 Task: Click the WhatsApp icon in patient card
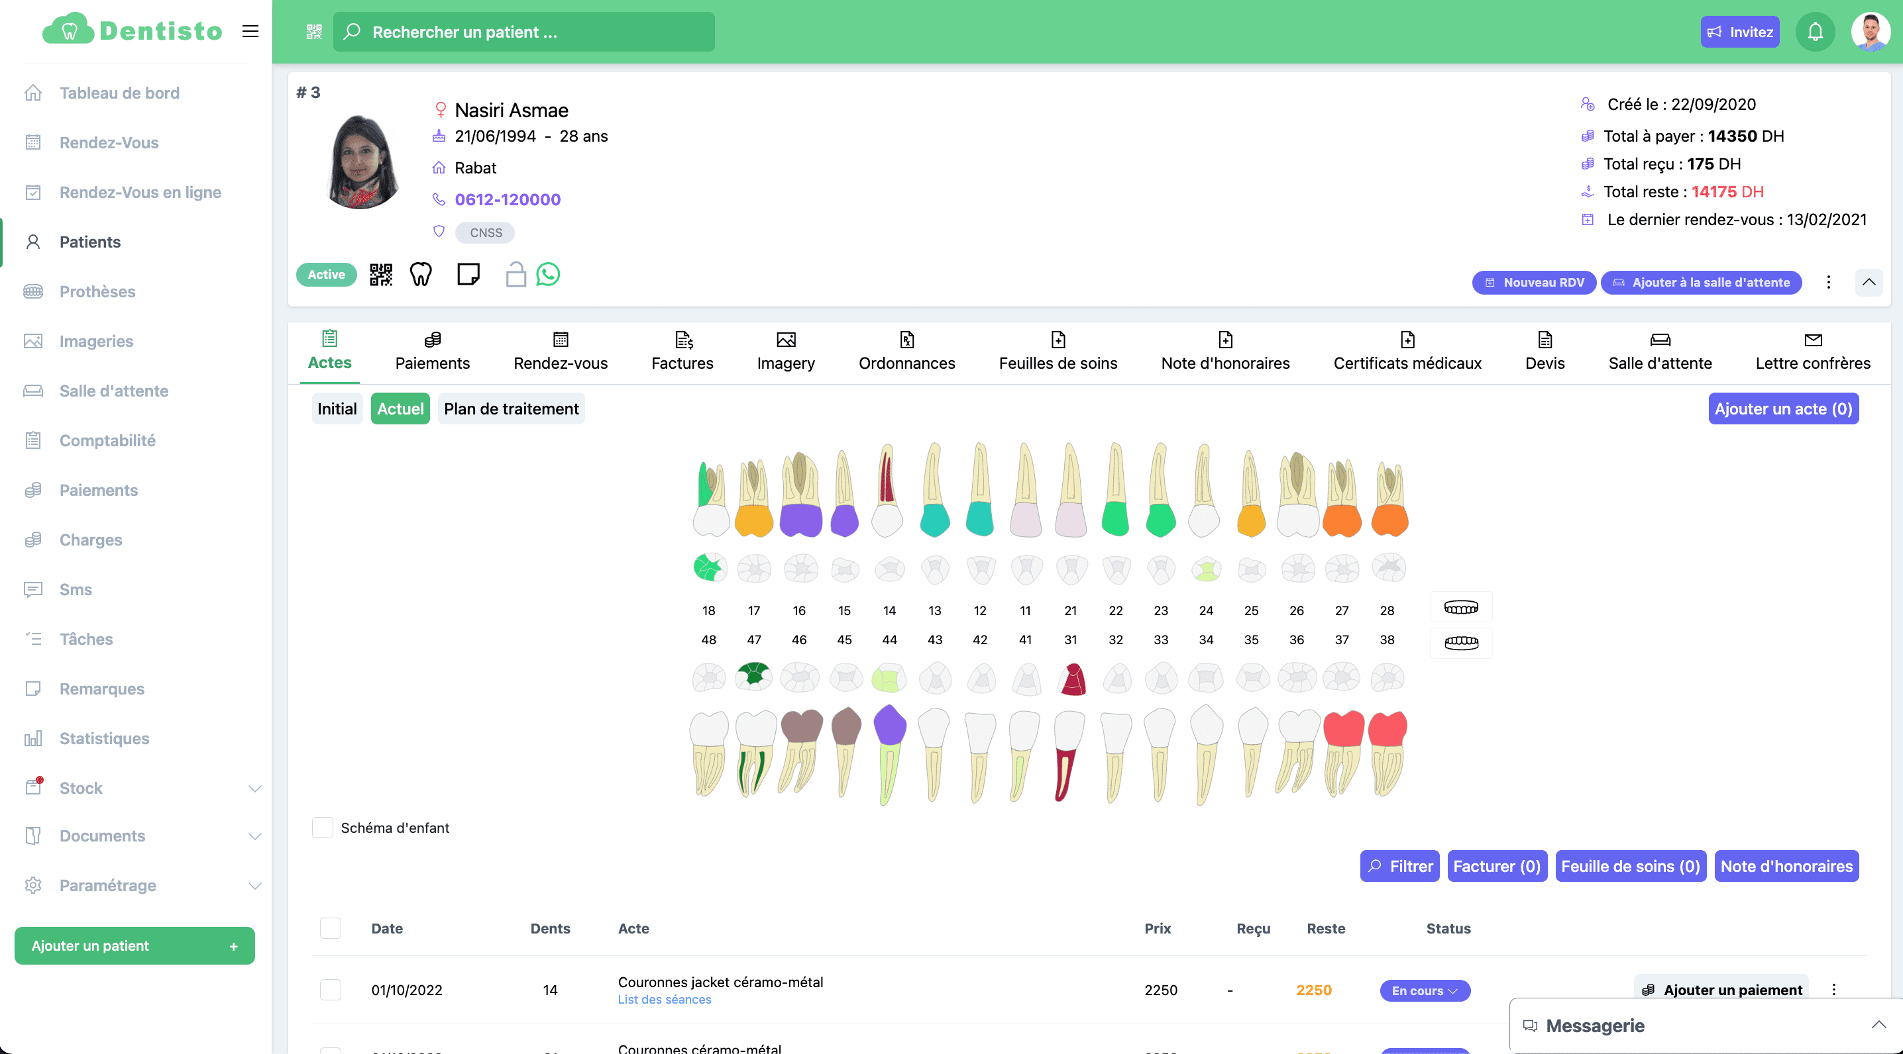tap(547, 275)
